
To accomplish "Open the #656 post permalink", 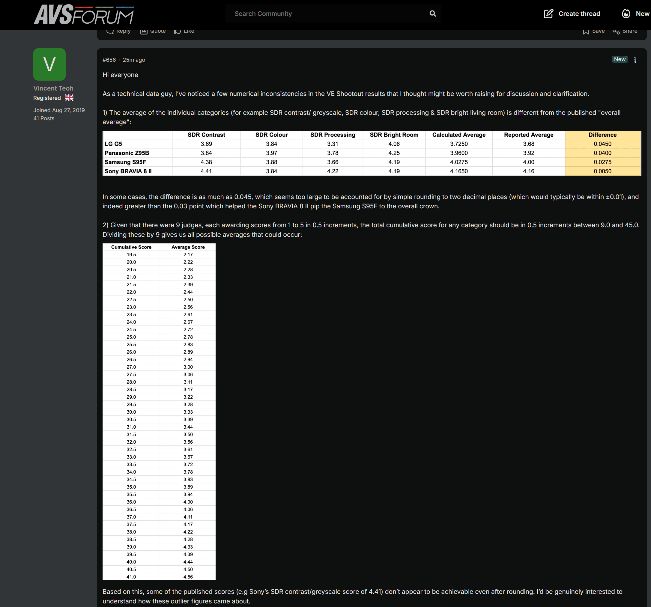I will tap(109, 60).
